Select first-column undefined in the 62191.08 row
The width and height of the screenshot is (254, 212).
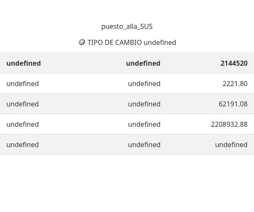coord(22,104)
